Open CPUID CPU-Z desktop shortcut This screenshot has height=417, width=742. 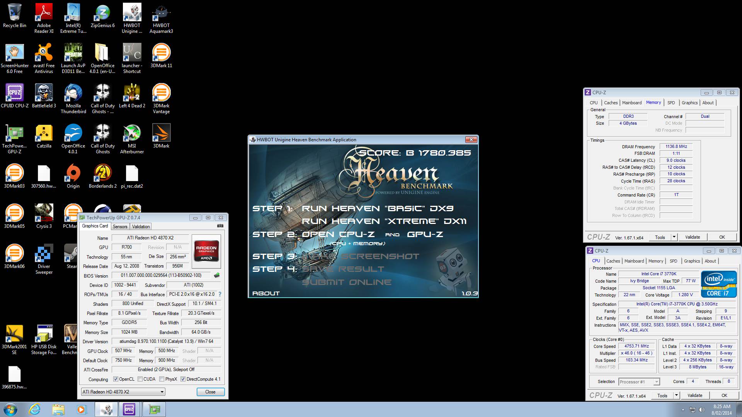point(15,96)
